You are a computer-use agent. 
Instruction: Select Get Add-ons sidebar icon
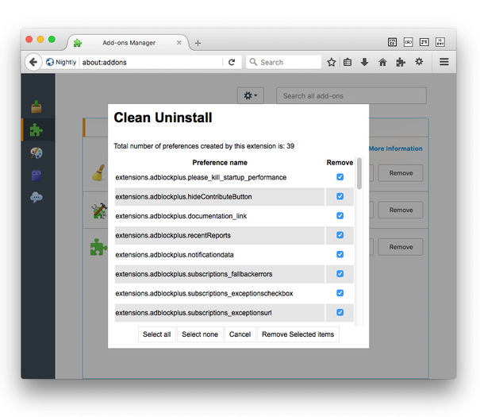click(x=36, y=107)
